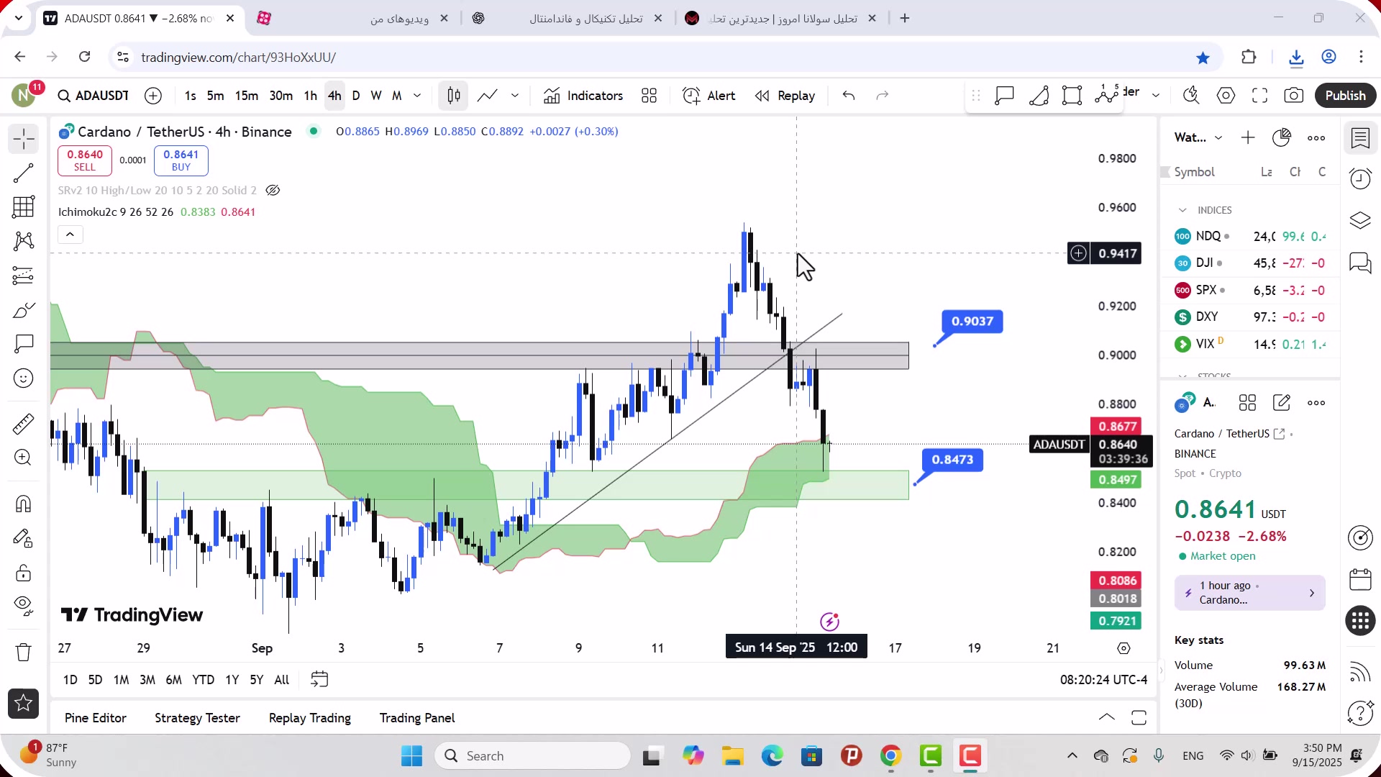Open price scale settings gear
Viewport: 1381px width, 777px height.
pos(1124,648)
